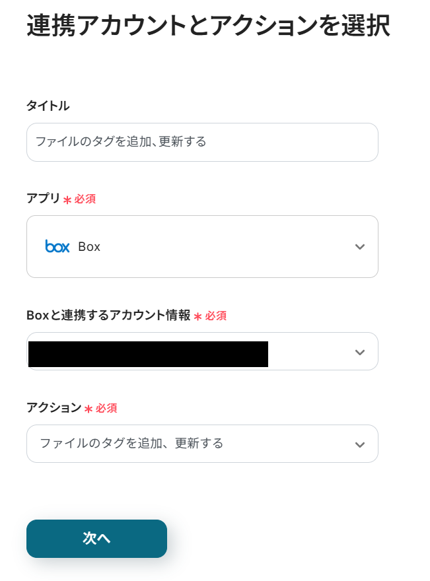Expand the アクション dropdown chevron

coord(359,444)
